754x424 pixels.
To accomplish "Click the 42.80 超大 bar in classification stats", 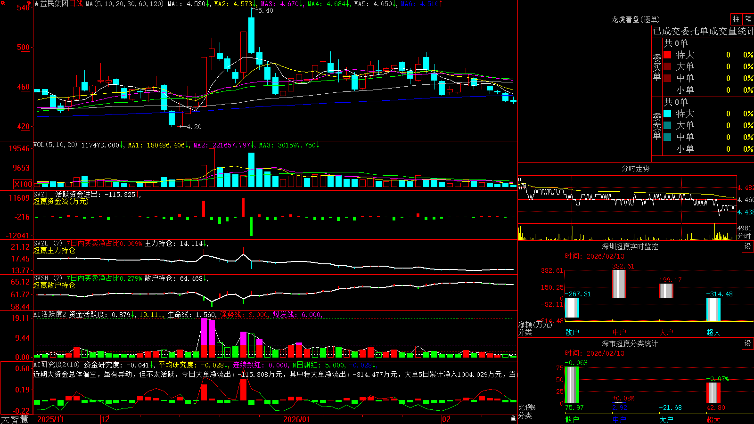I will click(x=713, y=393).
